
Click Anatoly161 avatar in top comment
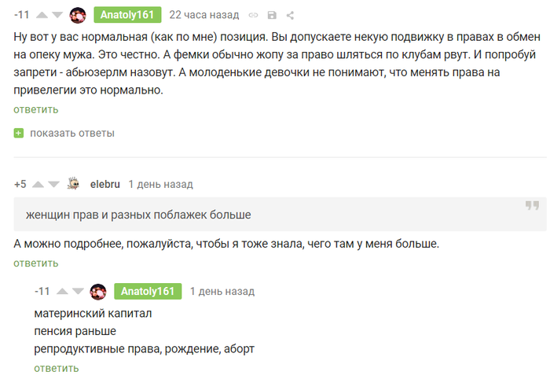[x=78, y=15]
